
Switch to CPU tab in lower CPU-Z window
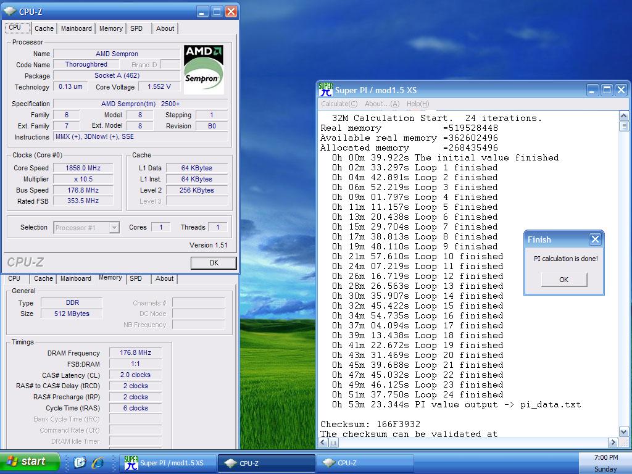pos(14,278)
